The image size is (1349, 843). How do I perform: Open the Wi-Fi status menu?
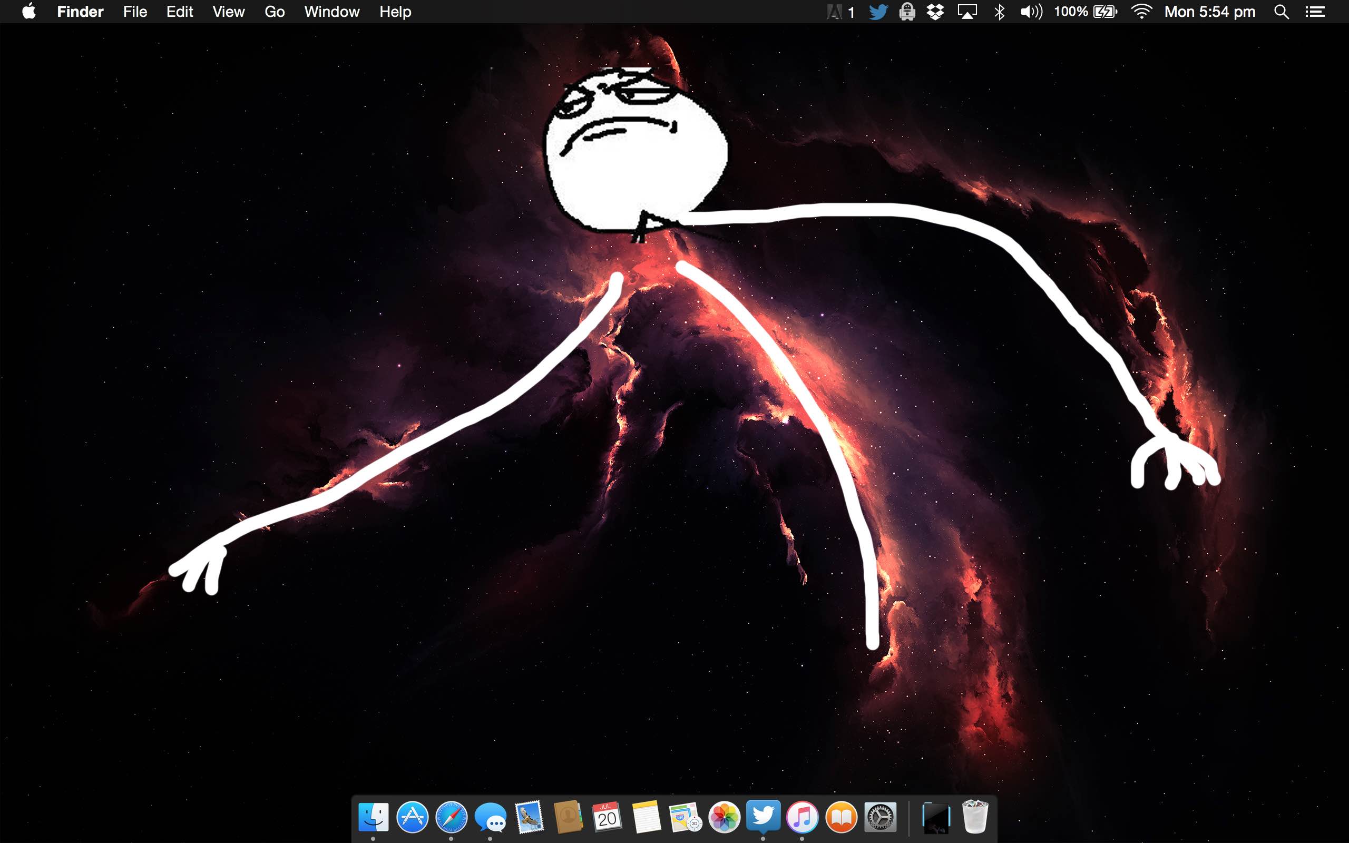(1141, 12)
